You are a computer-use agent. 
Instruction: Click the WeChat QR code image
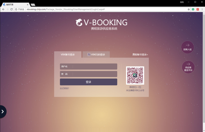[135, 75]
